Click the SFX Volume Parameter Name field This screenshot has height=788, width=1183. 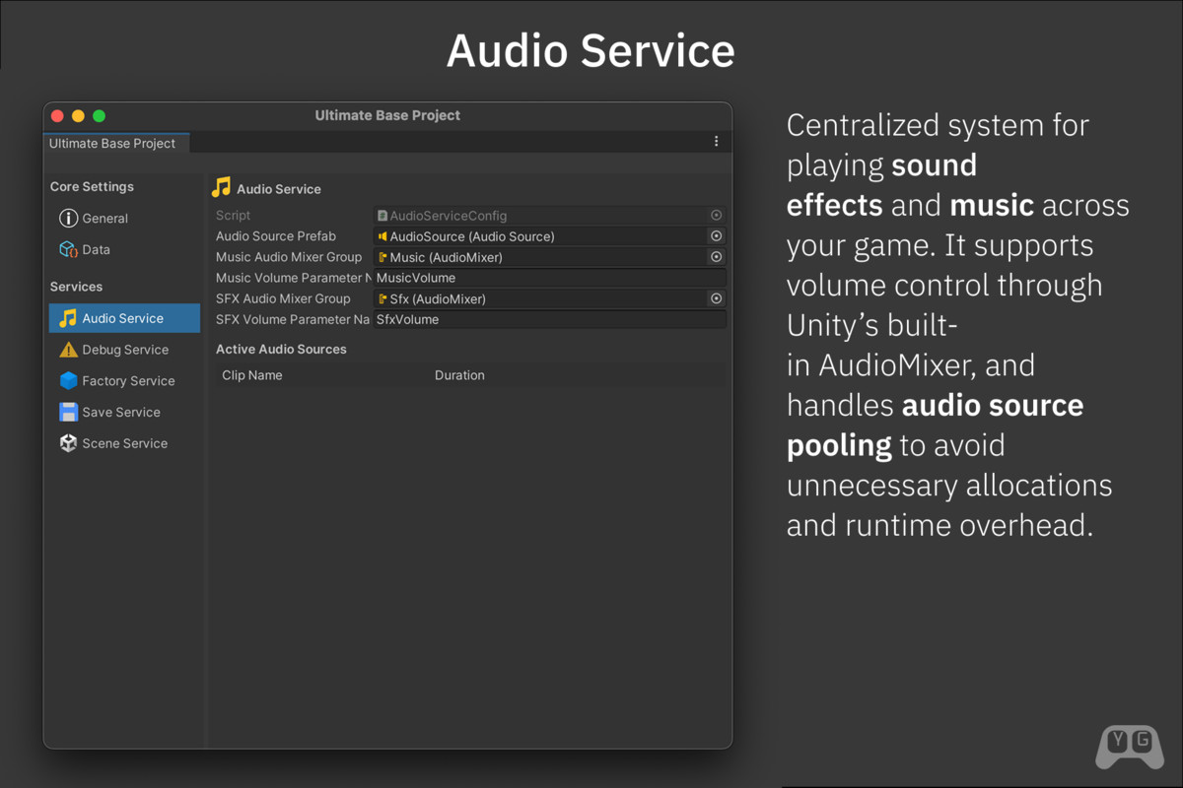(x=549, y=319)
